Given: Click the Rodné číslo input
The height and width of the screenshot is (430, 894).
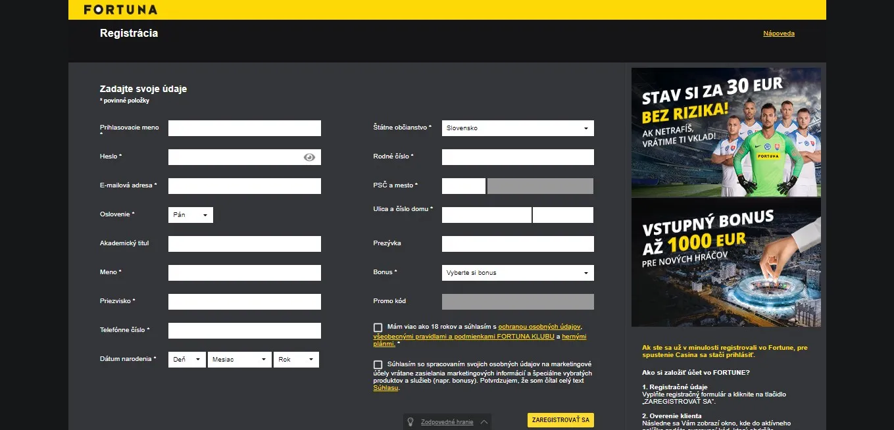Looking at the screenshot, I should (518, 157).
